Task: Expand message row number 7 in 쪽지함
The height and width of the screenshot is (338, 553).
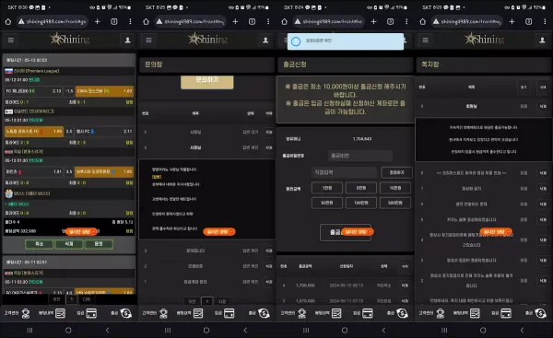Action: tap(484, 189)
